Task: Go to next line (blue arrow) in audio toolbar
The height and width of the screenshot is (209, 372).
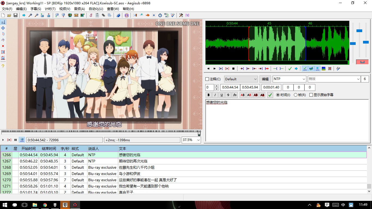Action: tap(296, 69)
